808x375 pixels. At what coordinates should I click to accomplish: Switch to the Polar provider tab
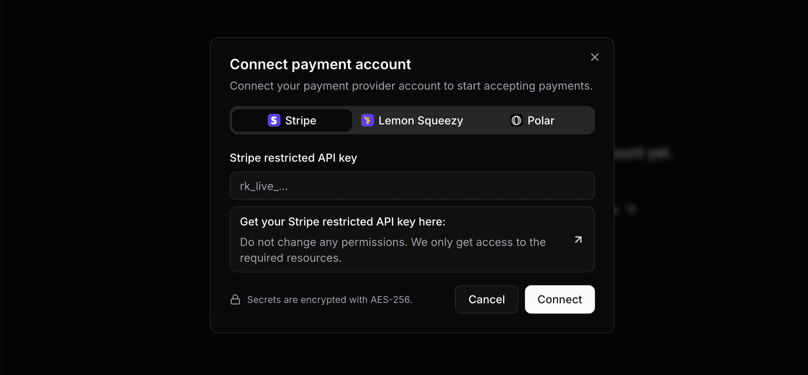(x=533, y=120)
